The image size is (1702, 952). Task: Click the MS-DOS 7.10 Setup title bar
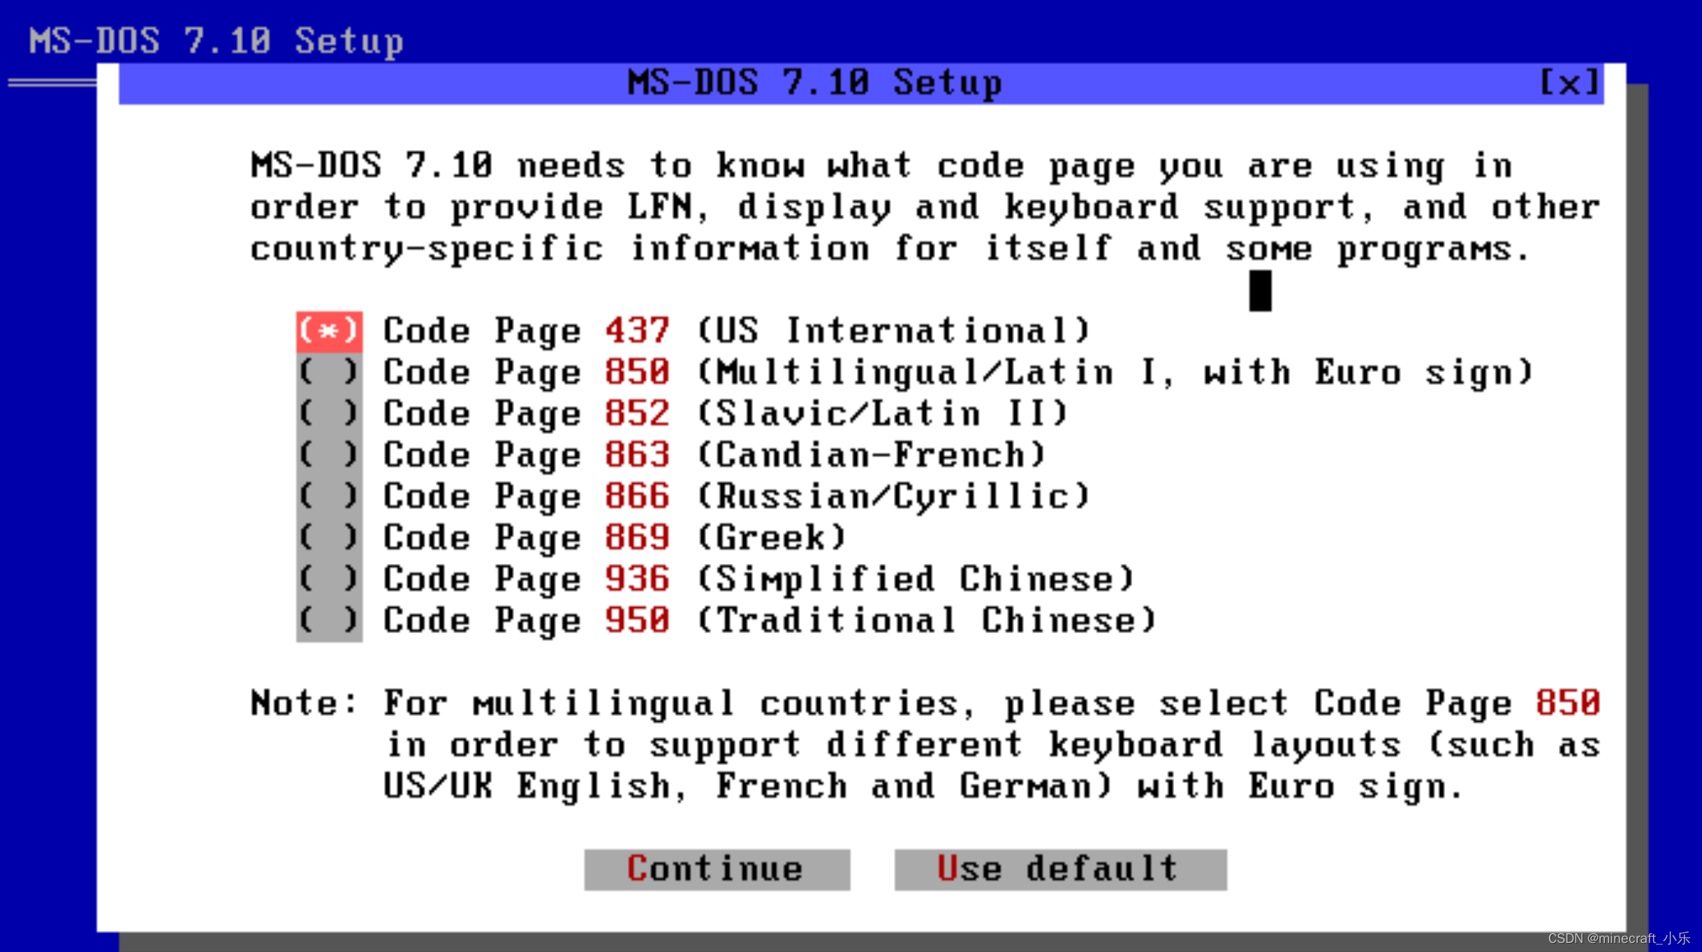(814, 82)
